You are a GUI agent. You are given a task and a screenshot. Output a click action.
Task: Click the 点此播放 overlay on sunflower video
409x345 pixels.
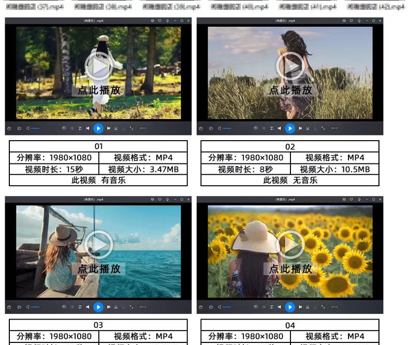pyautogui.click(x=290, y=268)
